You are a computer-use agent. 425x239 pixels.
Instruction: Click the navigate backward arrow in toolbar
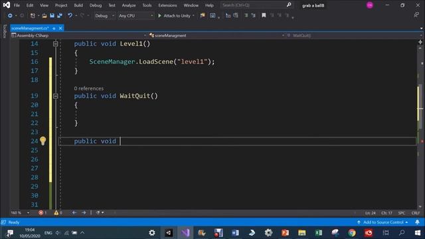10,16
